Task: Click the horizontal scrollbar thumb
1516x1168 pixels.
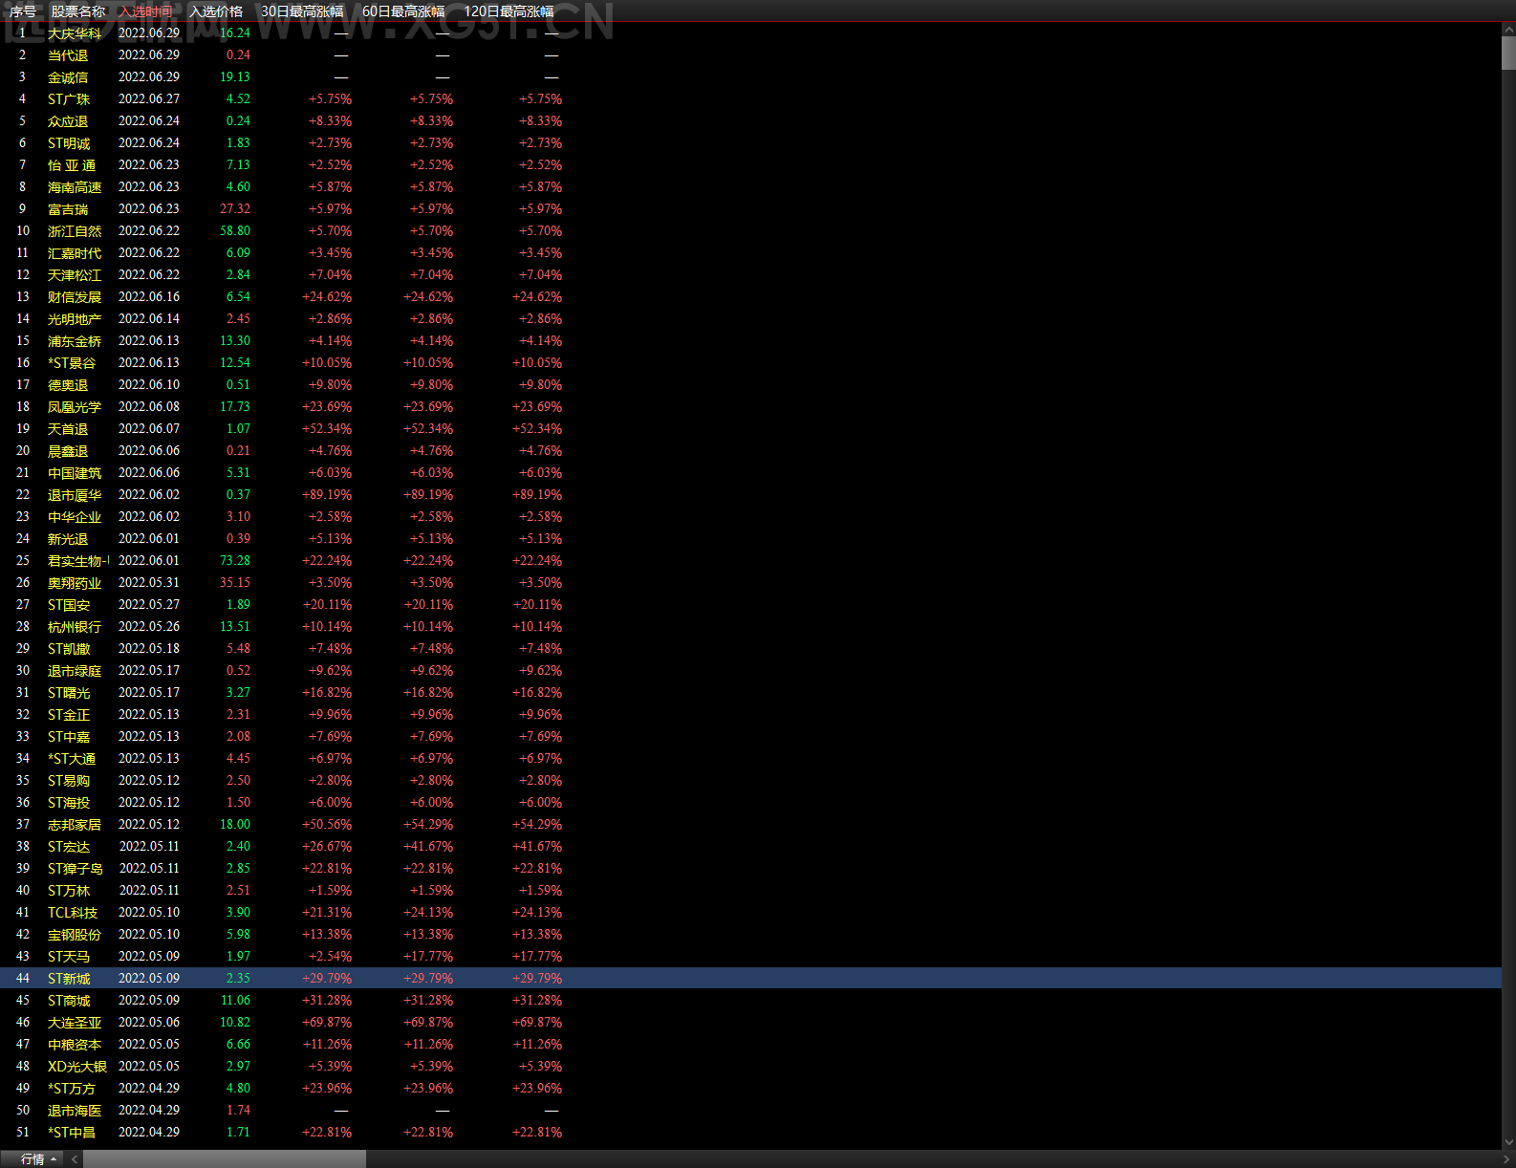Action: coord(225,1158)
